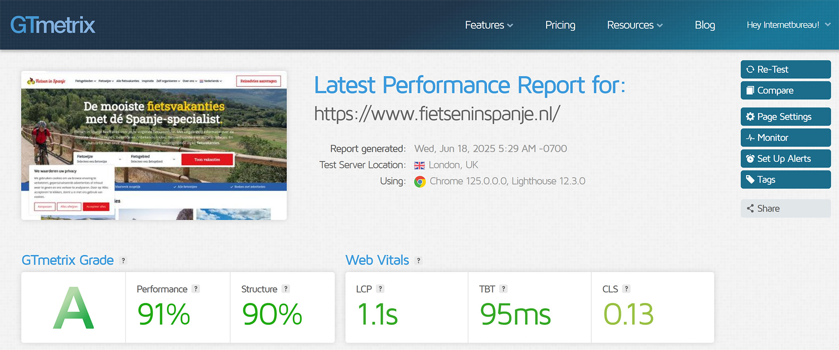Viewport: 839px width, 350px height.
Task: Open the Tags button
Action: pyautogui.click(x=786, y=180)
